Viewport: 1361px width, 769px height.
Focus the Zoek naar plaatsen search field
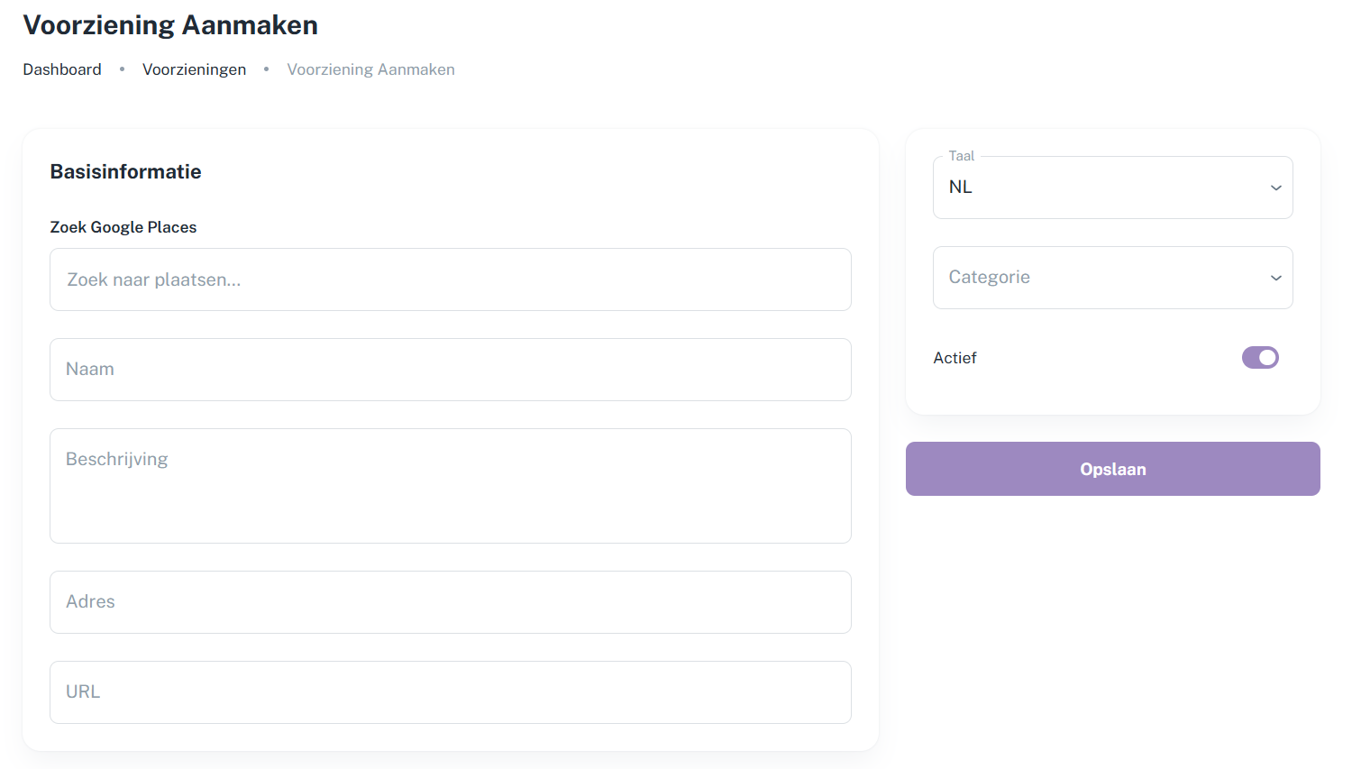[x=450, y=279]
